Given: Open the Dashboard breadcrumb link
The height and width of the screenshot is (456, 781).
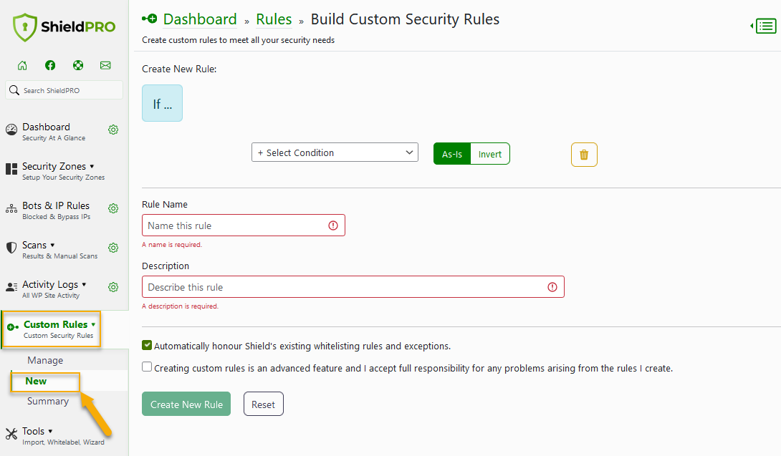Looking at the screenshot, I should tap(200, 19).
